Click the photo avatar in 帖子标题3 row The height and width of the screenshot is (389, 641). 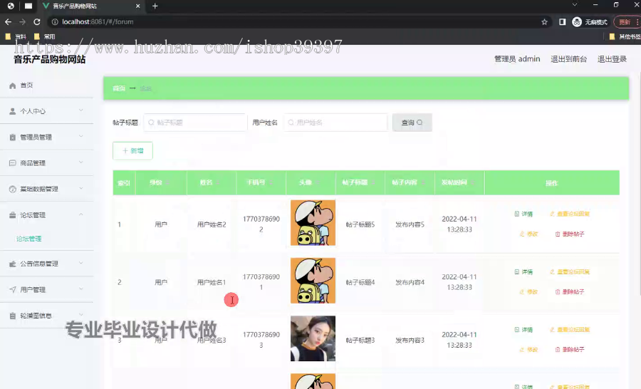click(x=313, y=338)
